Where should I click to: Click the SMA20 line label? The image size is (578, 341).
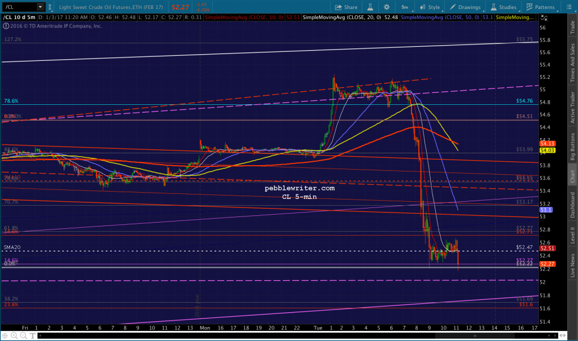pos(12,247)
